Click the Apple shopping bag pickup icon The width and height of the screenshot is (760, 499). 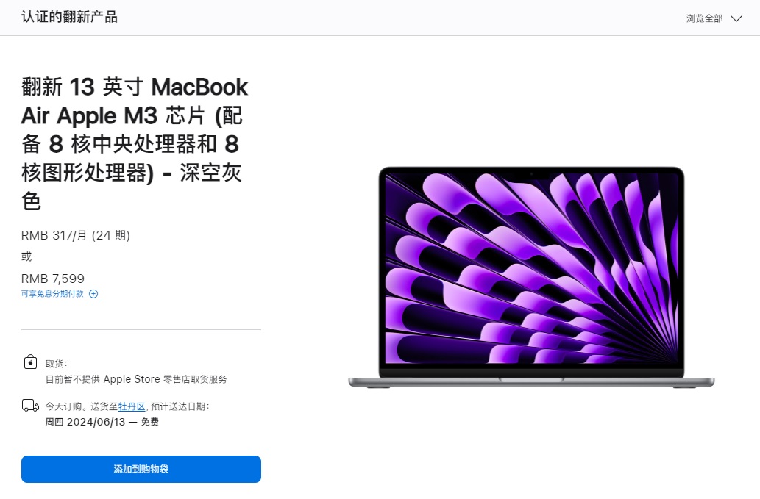31,362
